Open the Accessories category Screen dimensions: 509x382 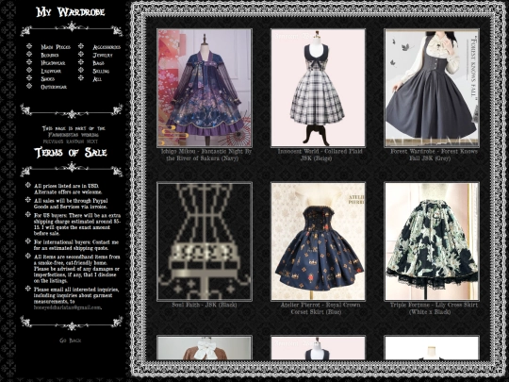pos(107,47)
